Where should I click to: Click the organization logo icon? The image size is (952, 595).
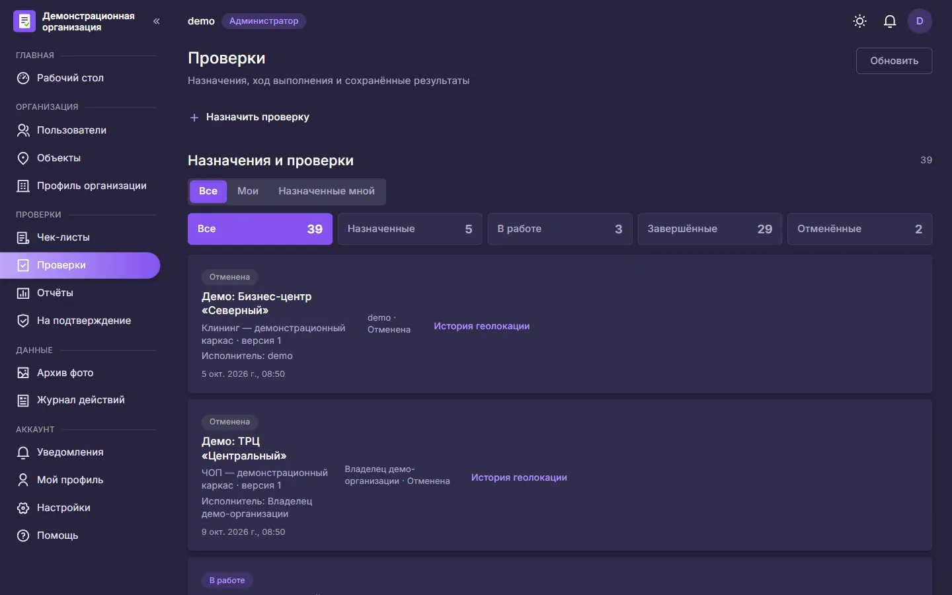pyautogui.click(x=24, y=21)
